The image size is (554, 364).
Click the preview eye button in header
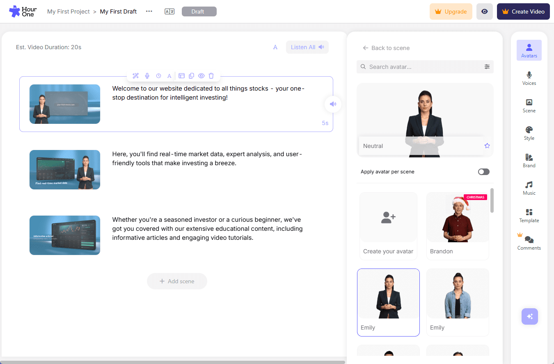click(485, 11)
